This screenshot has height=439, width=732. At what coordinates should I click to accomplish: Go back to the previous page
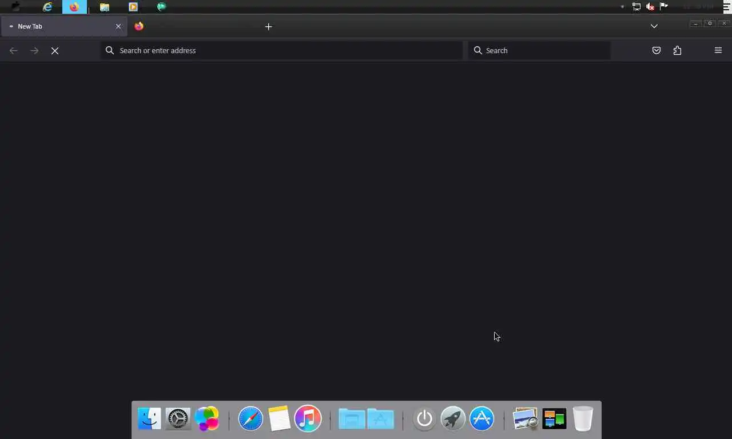[x=14, y=51]
